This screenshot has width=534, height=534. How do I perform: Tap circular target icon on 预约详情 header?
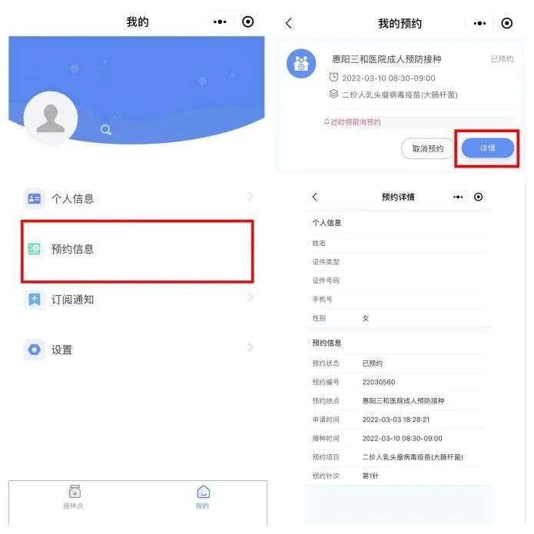(478, 197)
